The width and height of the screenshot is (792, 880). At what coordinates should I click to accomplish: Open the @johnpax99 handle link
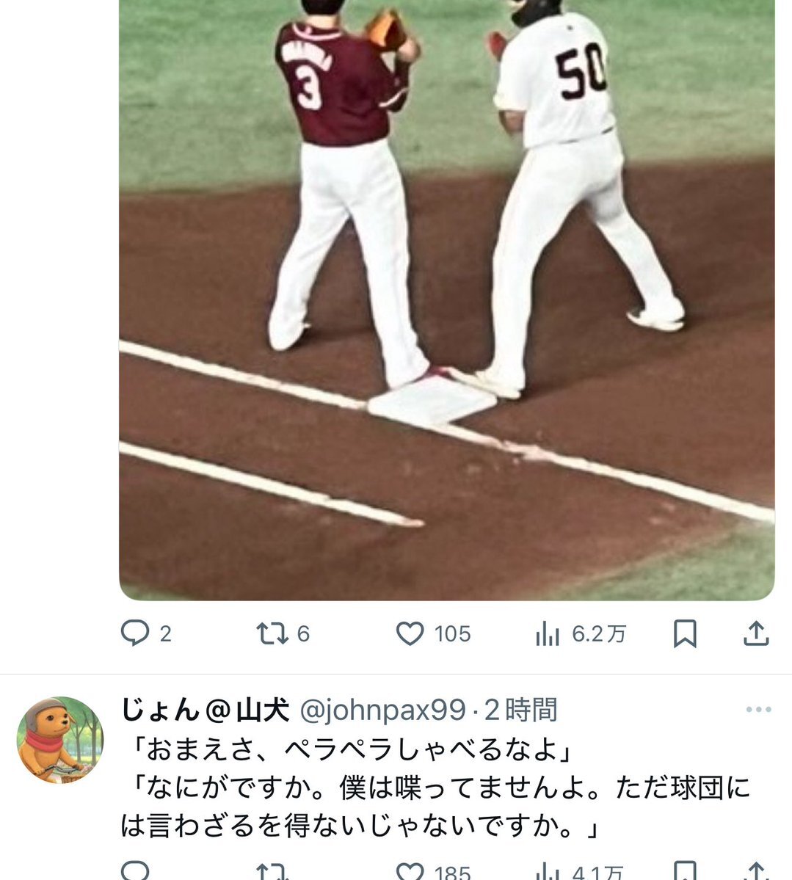coord(383,710)
